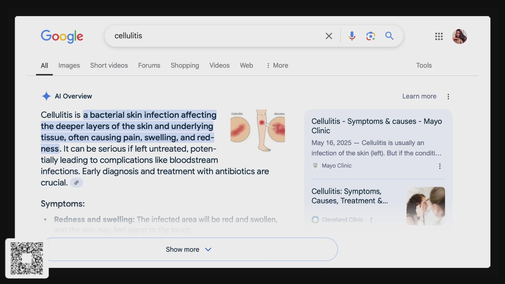Open the Web tab

[x=246, y=65]
